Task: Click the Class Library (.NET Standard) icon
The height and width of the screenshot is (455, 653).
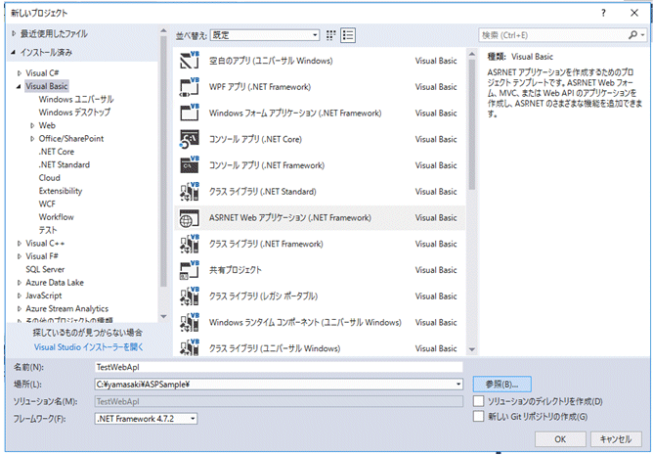Action: coord(189,192)
